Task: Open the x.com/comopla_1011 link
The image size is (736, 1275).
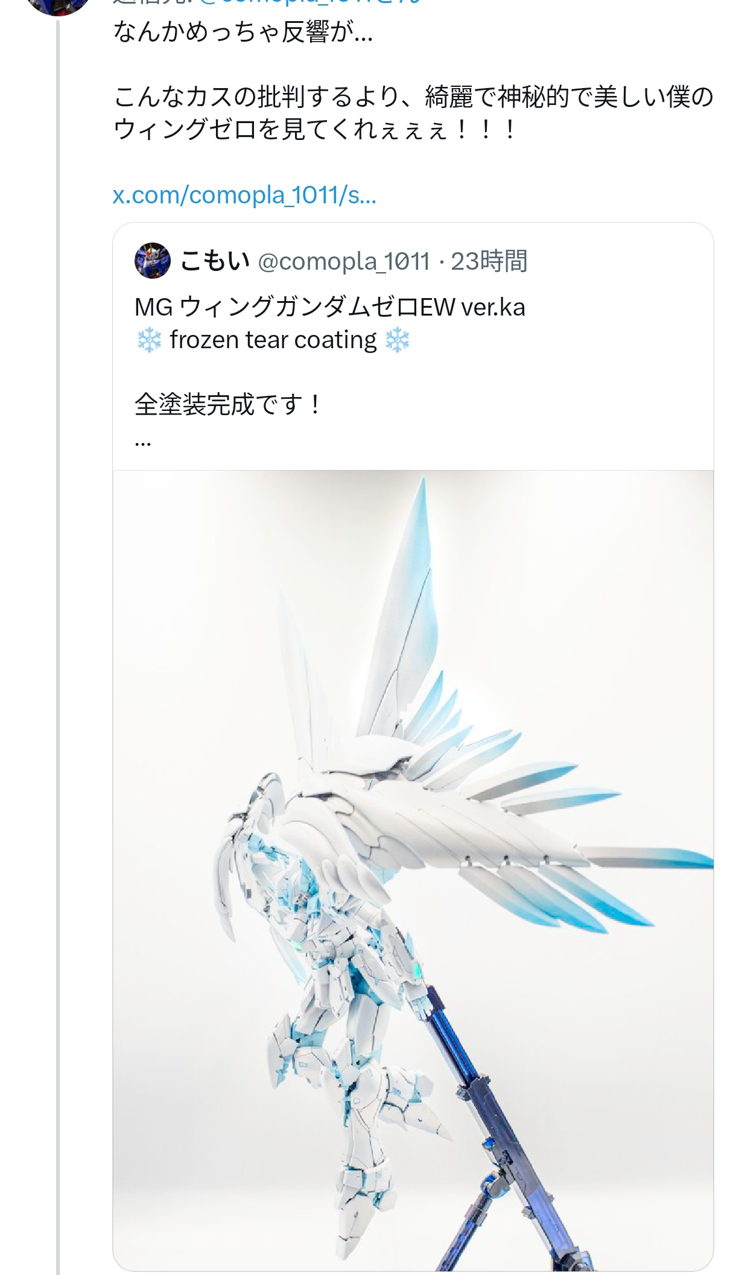Action: point(244,195)
